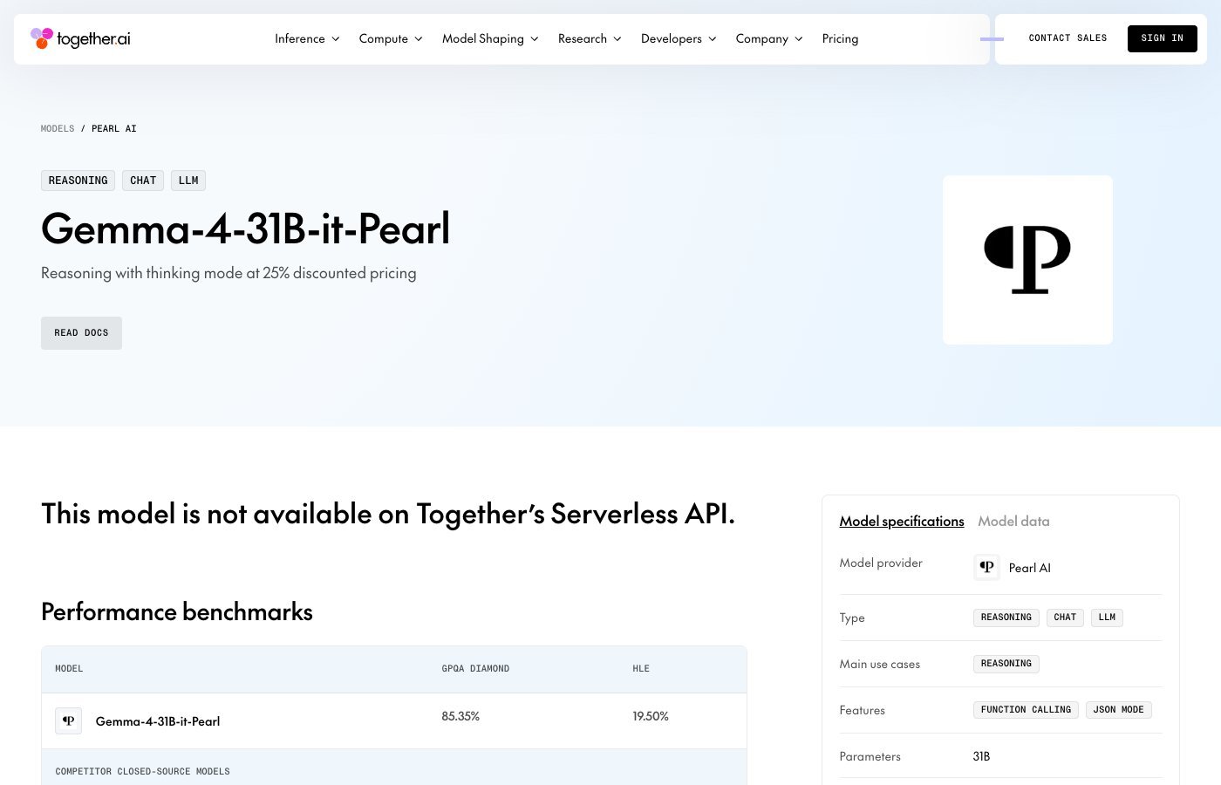Screen dimensions: 1221x785
Task: Open the Research dropdown menu
Action: coord(590,38)
